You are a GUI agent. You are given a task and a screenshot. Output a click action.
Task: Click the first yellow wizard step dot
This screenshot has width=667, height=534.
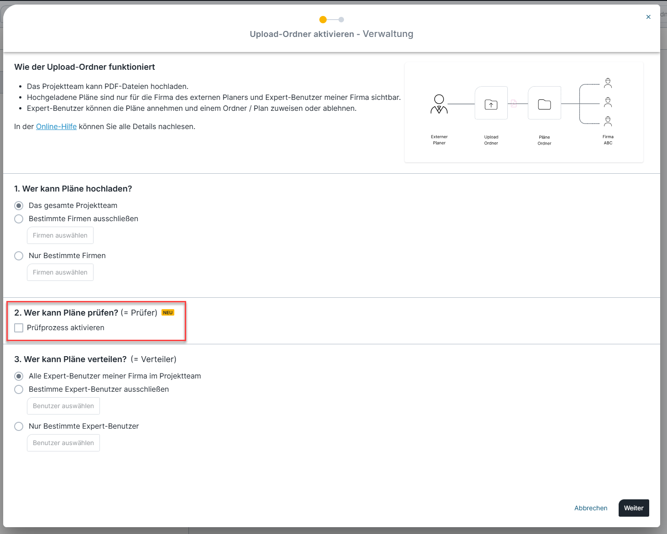323,20
